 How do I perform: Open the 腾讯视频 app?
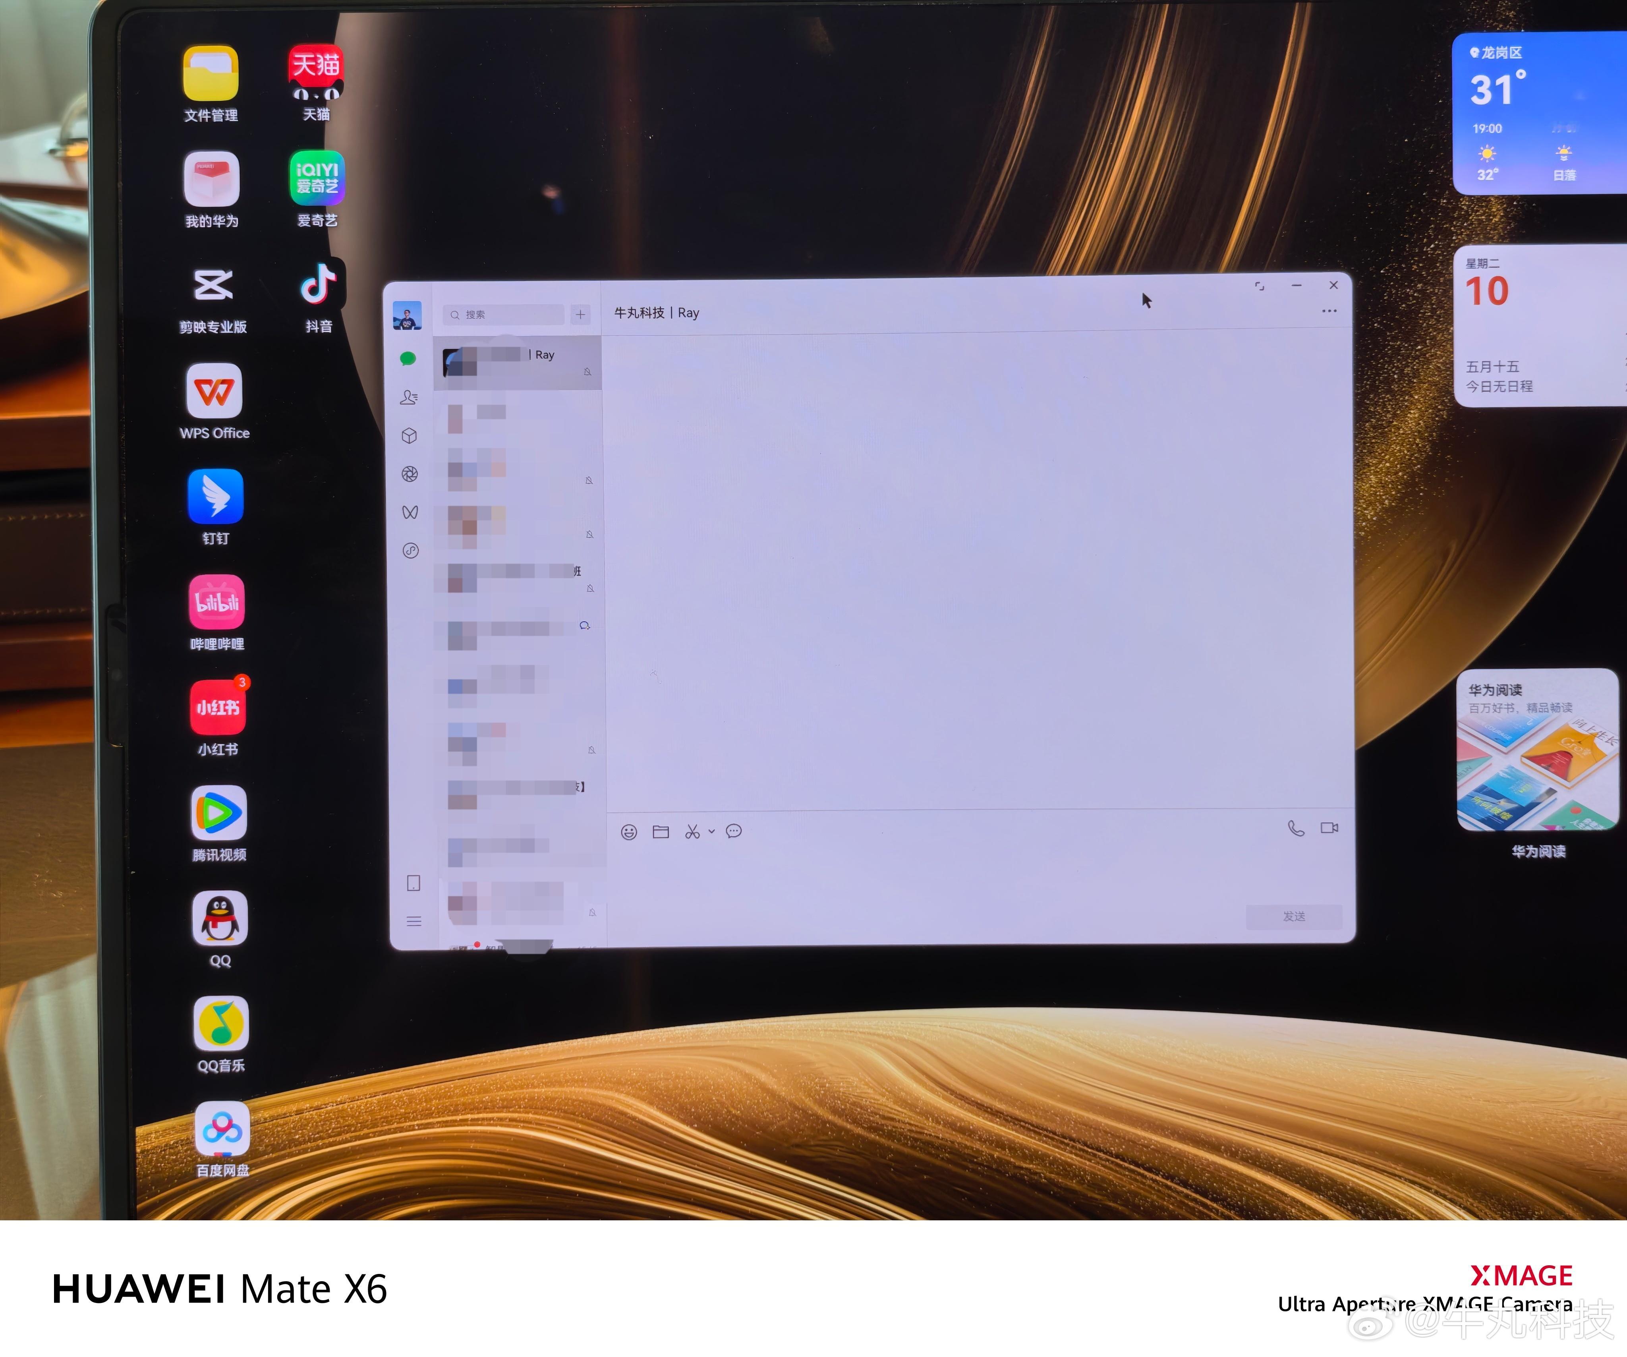tap(219, 824)
